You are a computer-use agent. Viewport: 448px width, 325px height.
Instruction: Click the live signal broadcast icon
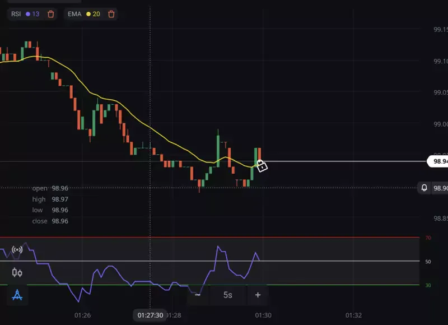(x=17, y=249)
